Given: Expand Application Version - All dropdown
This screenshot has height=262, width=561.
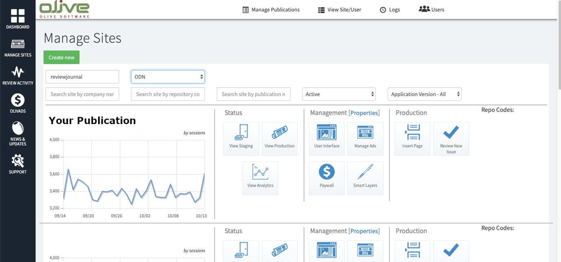Looking at the screenshot, I should pos(424,94).
